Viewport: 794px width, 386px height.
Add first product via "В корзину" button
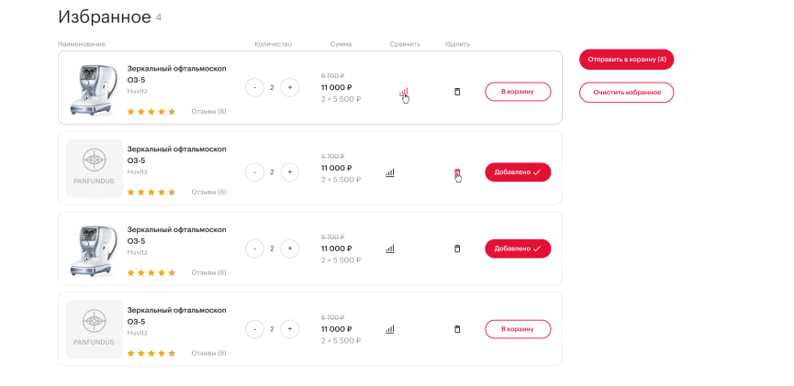[518, 92]
